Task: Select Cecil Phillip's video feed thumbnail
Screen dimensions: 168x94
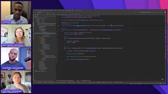Action: click(16, 58)
